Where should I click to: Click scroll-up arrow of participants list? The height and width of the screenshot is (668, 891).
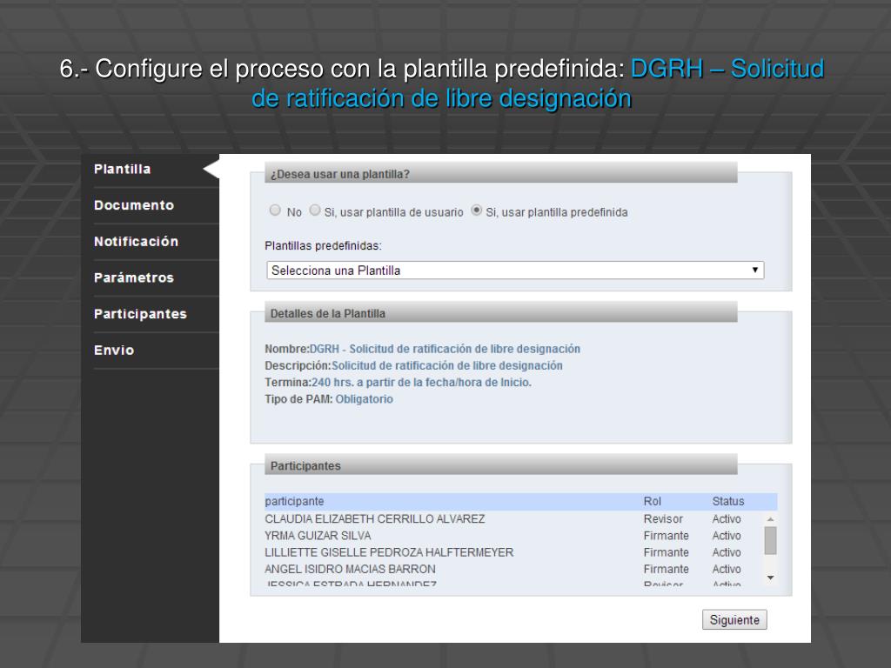coord(771,520)
